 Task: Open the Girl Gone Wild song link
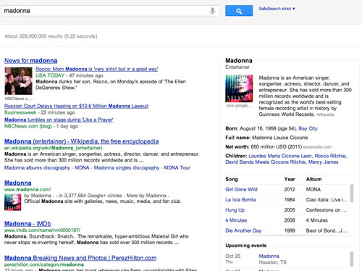pos(241,190)
